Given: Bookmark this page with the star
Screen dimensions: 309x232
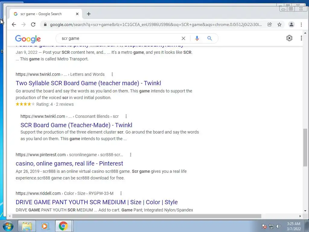Looking at the screenshot, I should (279, 24).
